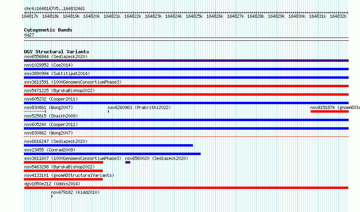Open nsv605240 (Cooper2011) label

click(x=51, y=124)
